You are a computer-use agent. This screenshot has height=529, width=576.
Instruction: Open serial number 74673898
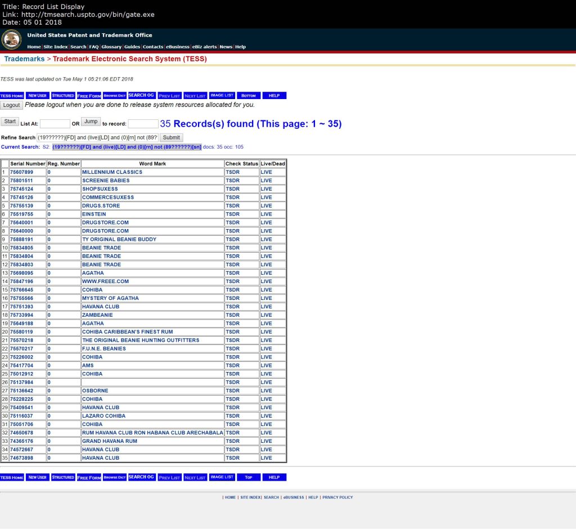[22, 458]
